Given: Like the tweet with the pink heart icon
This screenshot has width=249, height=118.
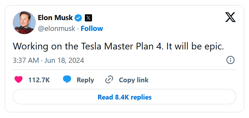Looking at the screenshot, I should click(19, 80).
